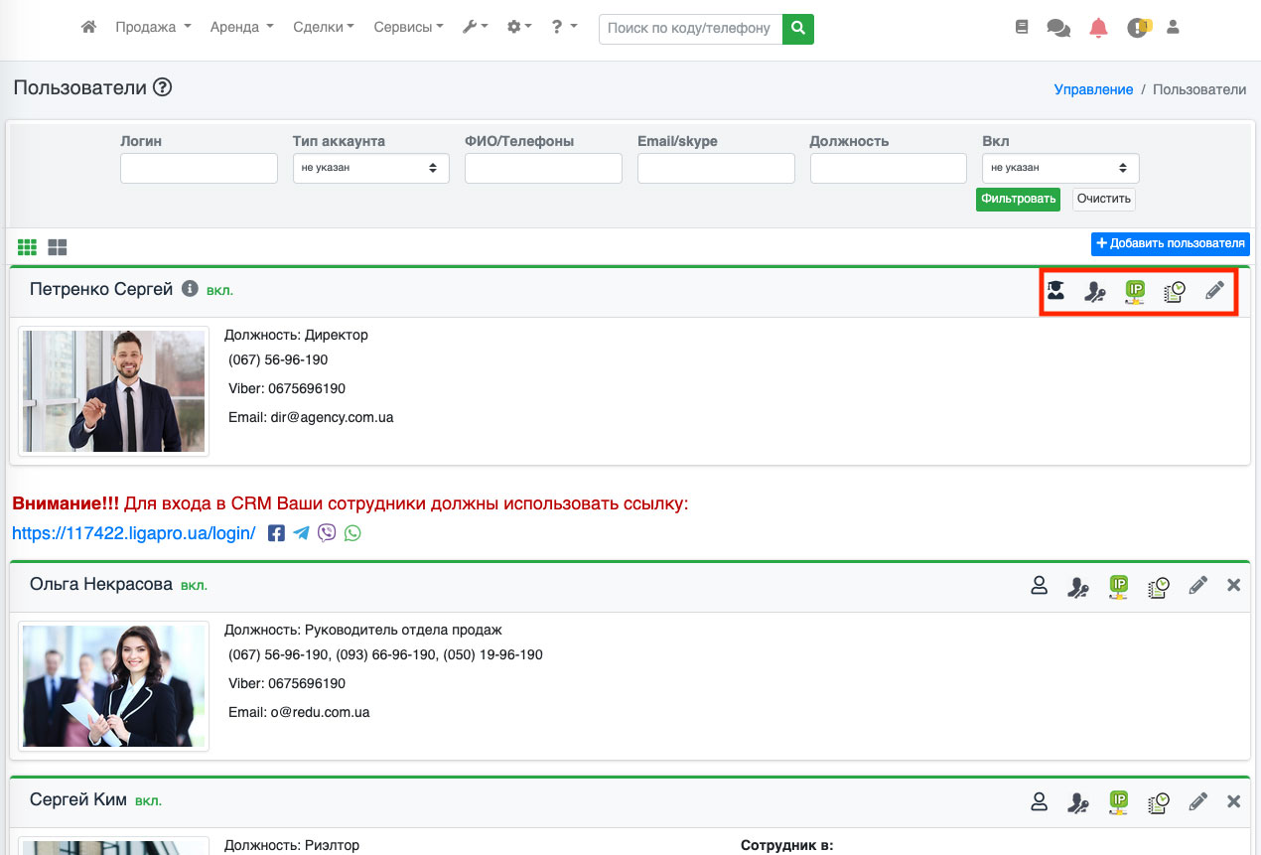Delete user Ольга Некрасова with X icon

(x=1234, y=585)
